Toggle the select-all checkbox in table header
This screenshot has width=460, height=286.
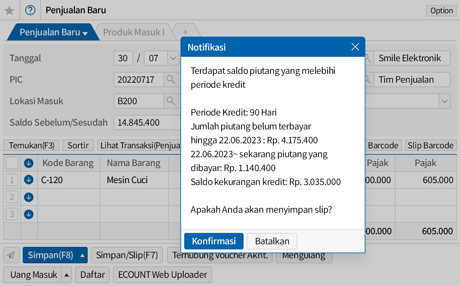[12, 163]
